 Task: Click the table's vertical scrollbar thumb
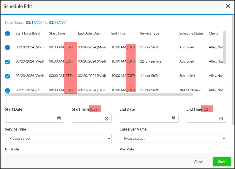point(225,47)
